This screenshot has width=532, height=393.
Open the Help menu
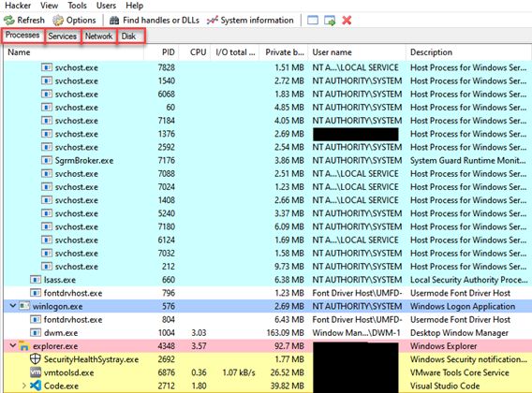tap(134, 6)
